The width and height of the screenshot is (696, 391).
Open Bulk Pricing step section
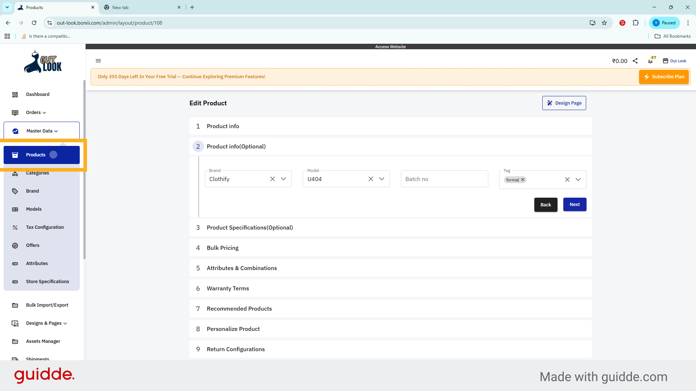pos(223,248)
